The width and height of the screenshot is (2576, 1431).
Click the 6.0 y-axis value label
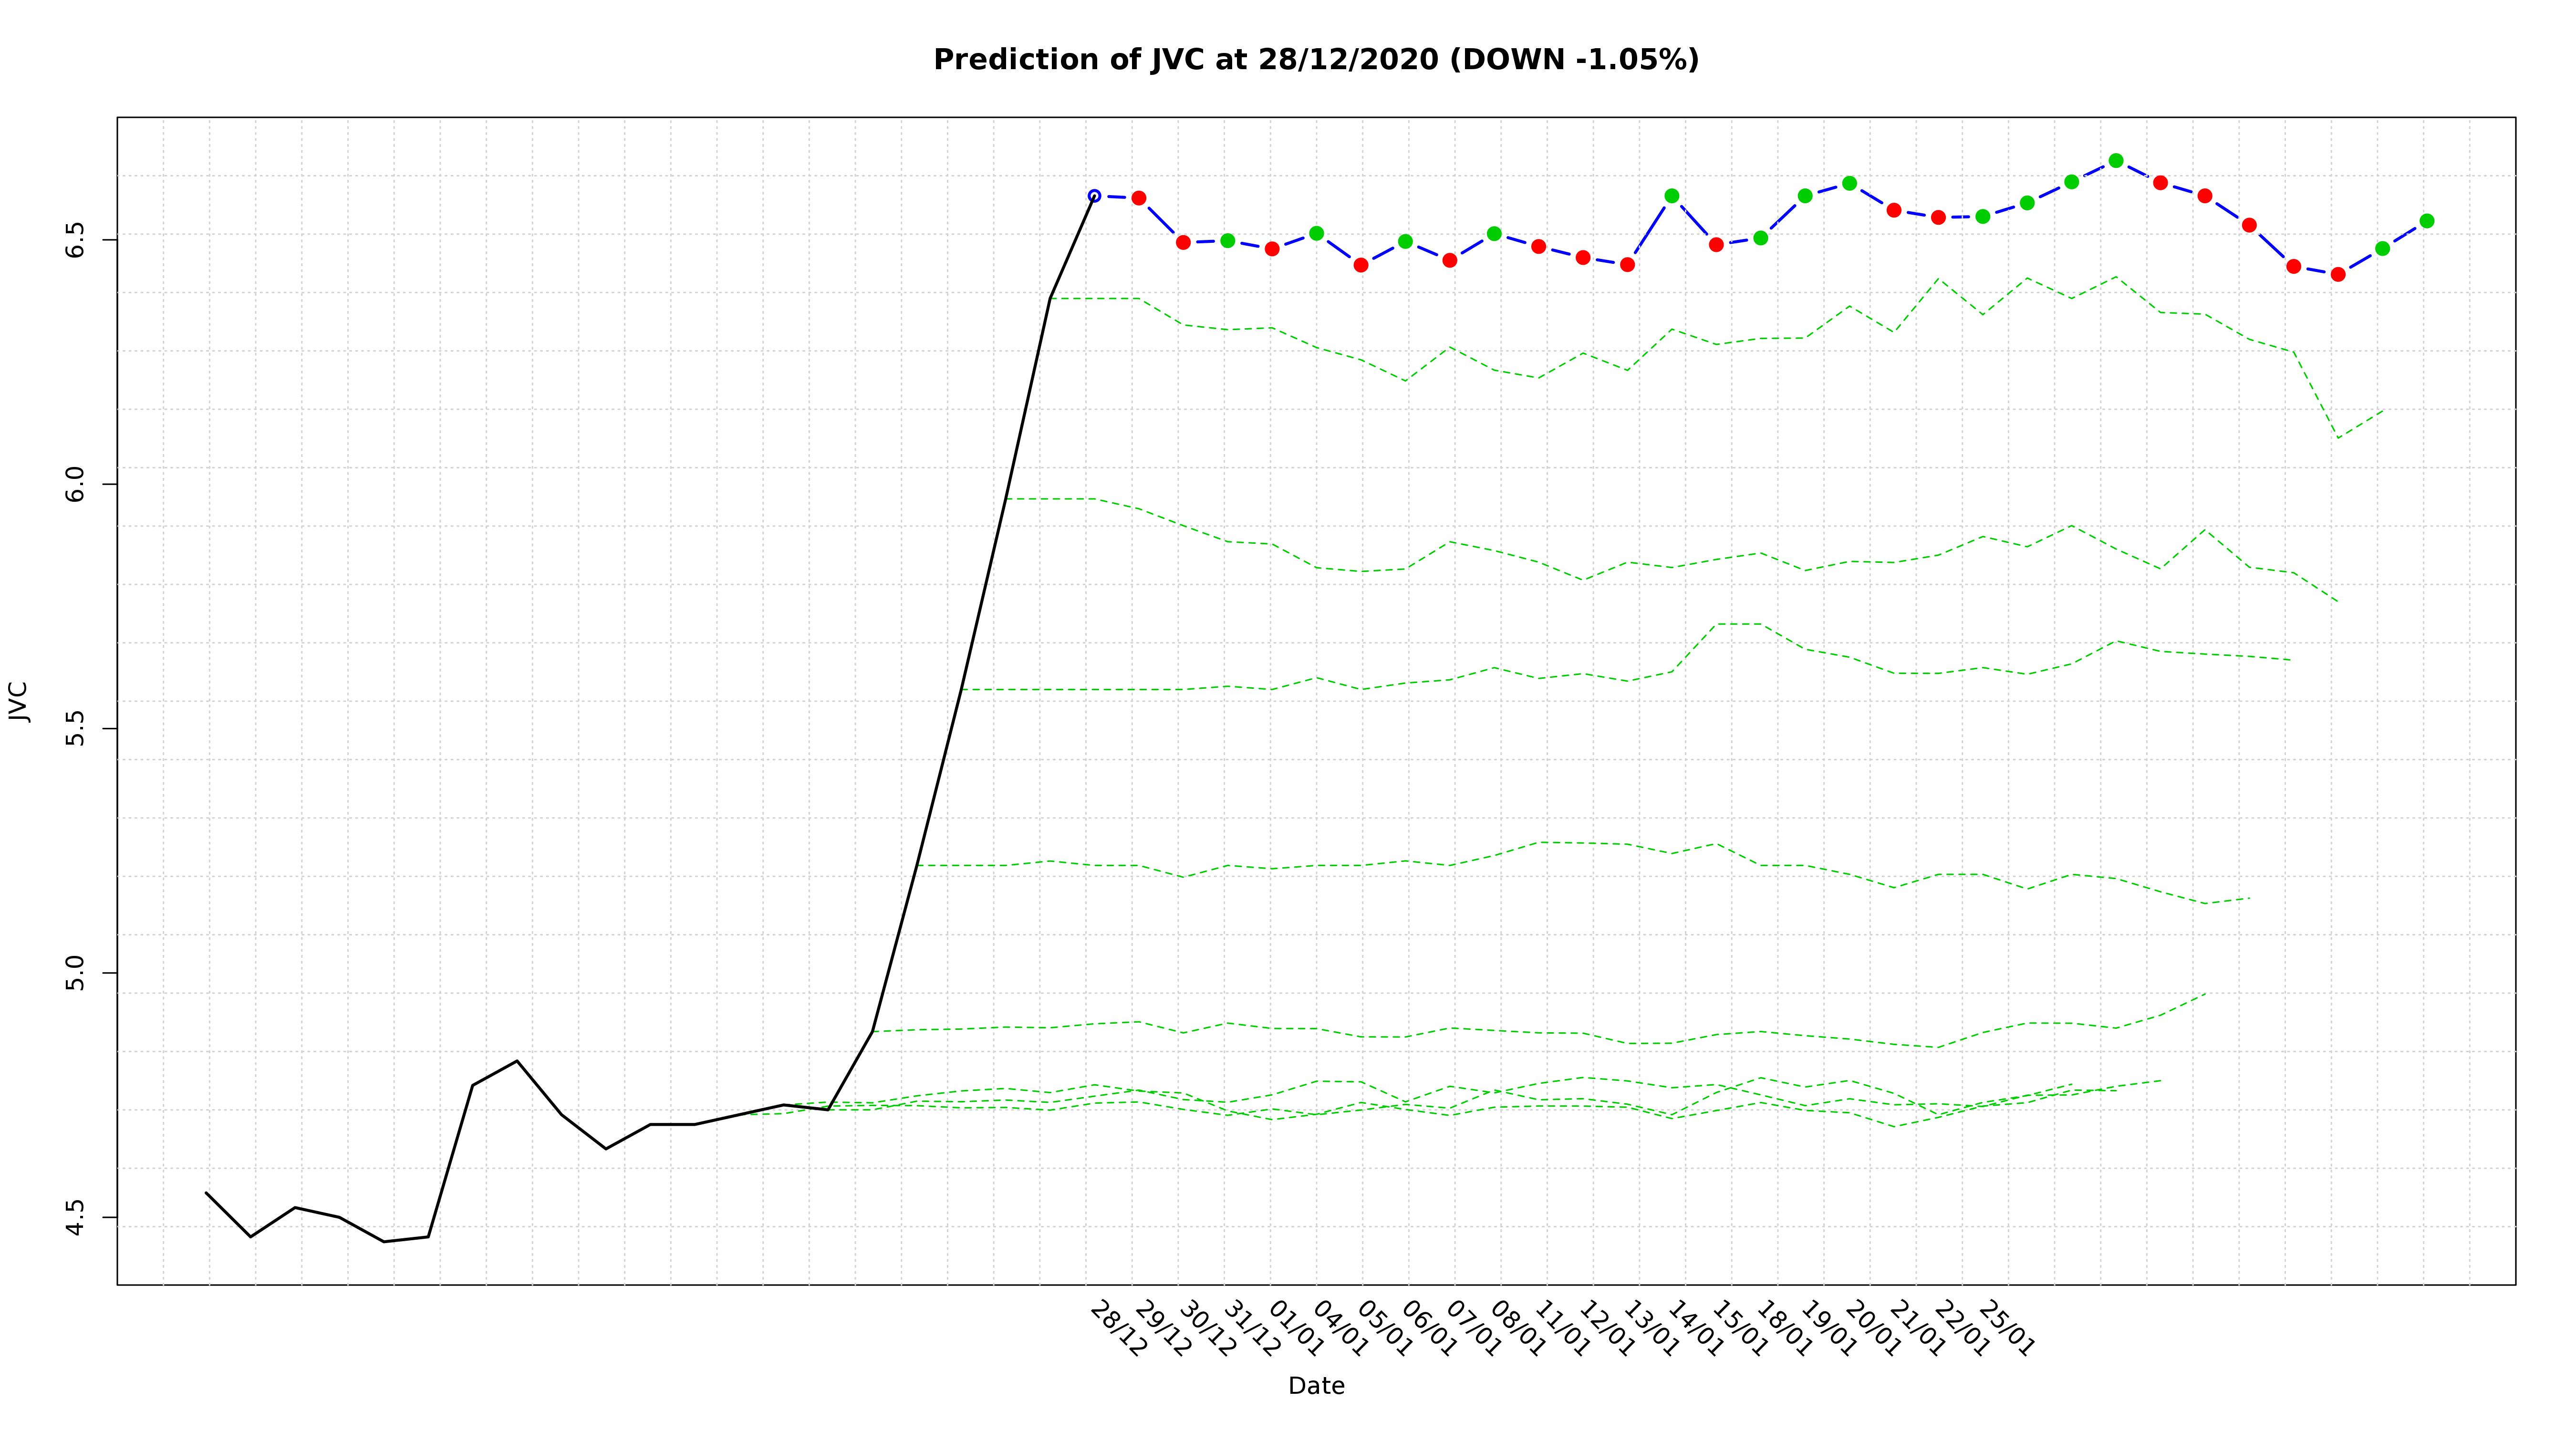point(75,484)
